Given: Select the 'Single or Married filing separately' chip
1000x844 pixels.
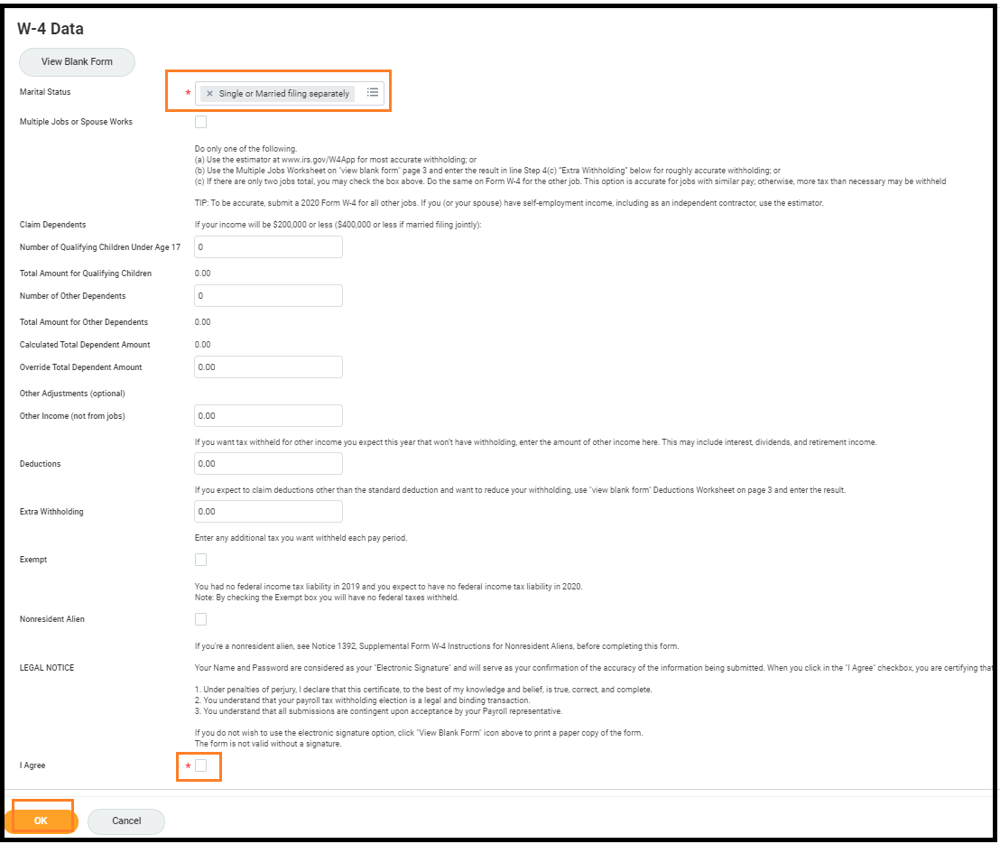Looking at the screenshot, I should pyautogui.click(x=283, y=94).
